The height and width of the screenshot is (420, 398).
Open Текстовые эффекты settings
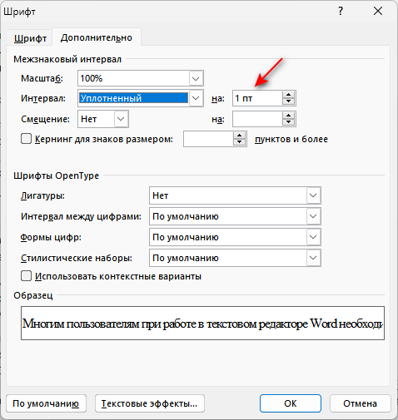coord(150,403)
